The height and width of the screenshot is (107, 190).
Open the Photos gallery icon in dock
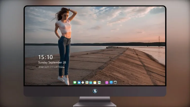(x=99, y=83)
